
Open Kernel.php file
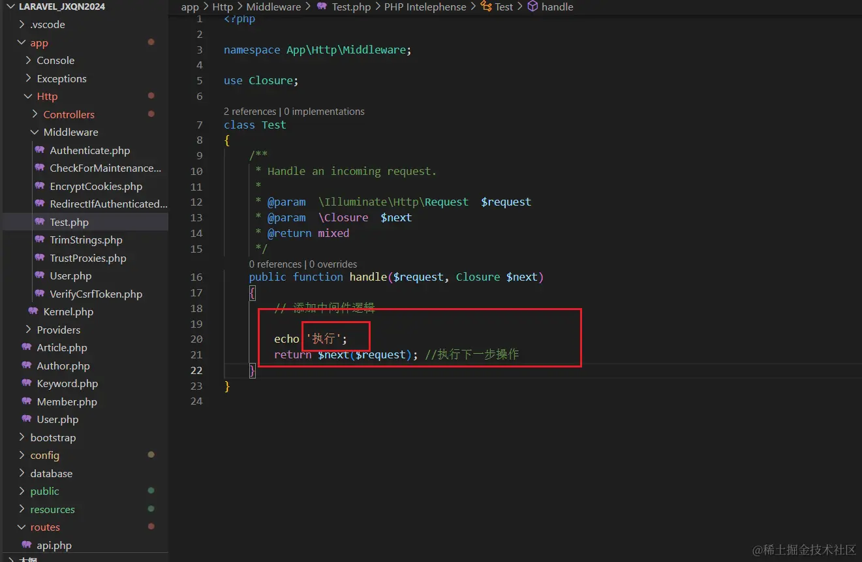(69, 311)
